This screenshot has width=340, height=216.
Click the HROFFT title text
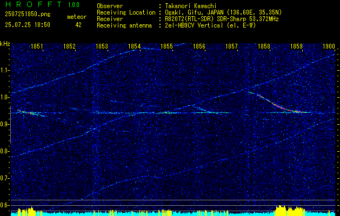pyautogui.click(x=34, y=4)
